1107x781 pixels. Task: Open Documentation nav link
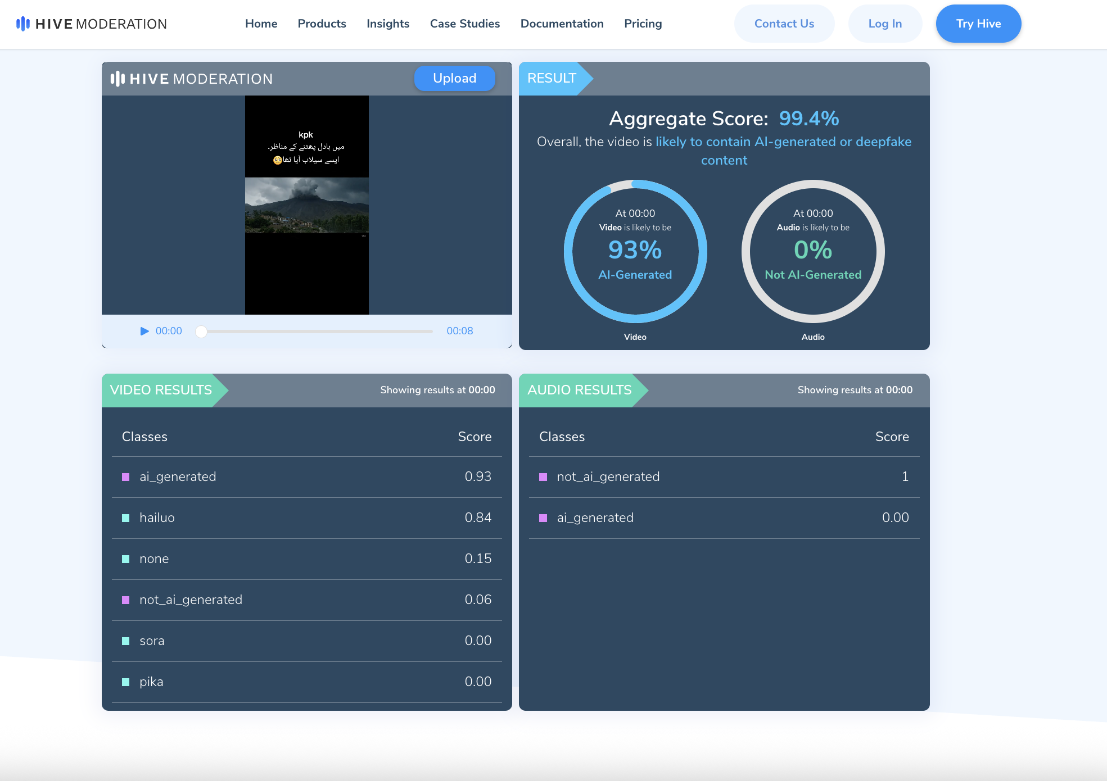[562, 24]
